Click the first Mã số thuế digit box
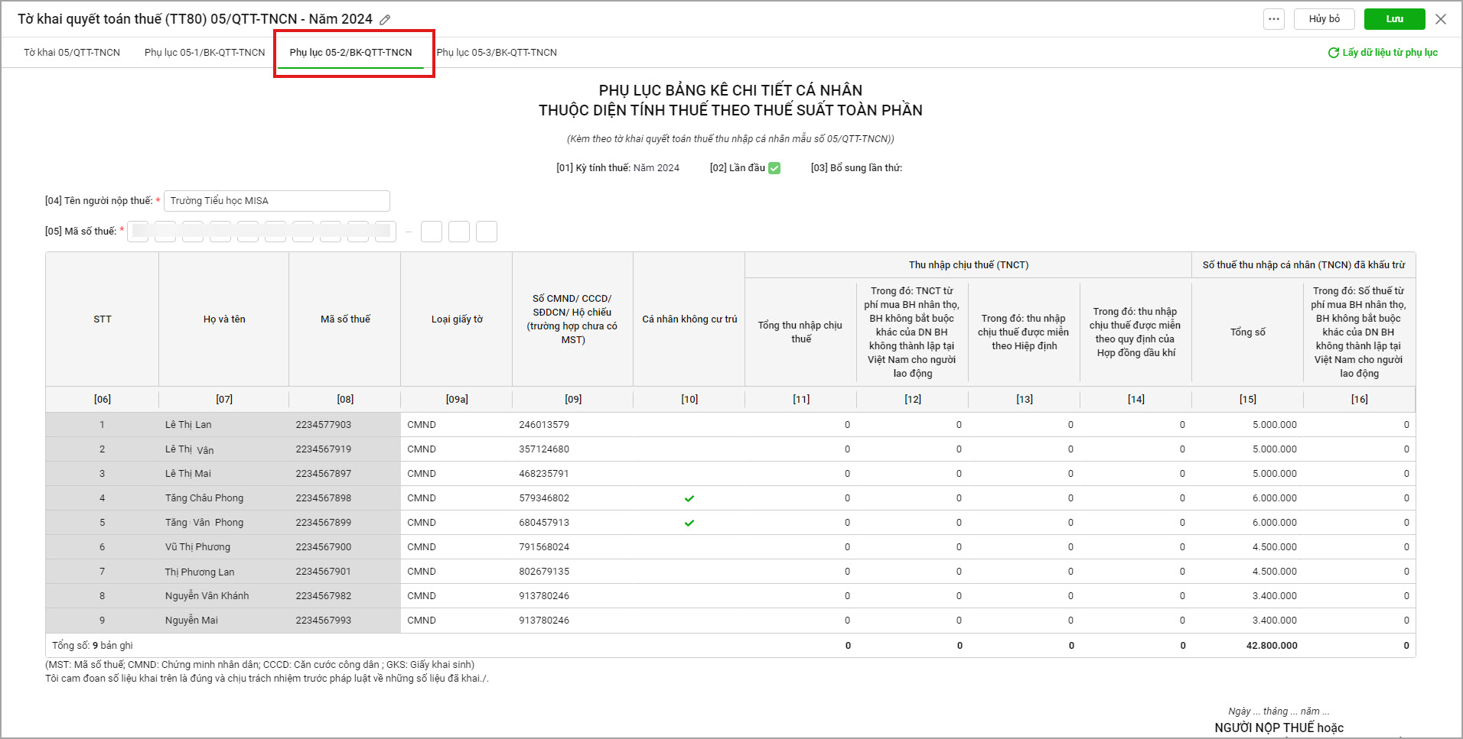The height and width of the screenshot is (739, 1463). coord(138,232)
